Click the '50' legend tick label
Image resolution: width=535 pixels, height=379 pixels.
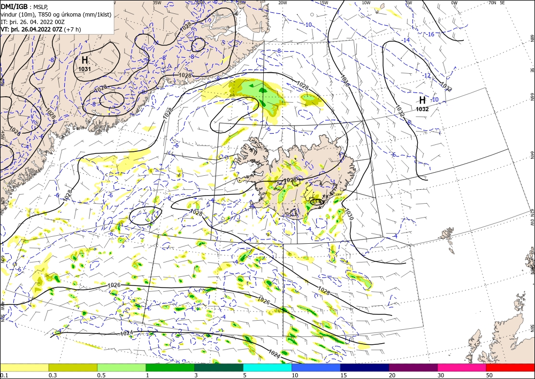click(x=490, y=375)
